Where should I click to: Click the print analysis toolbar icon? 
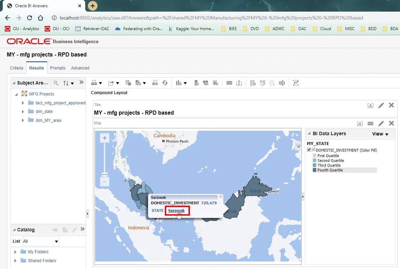pyautogui.click(x=94, y=83)
